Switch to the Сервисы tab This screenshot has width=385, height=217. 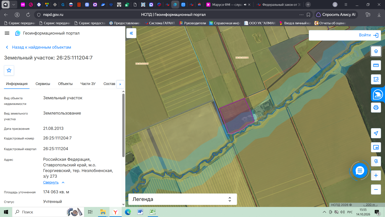[x=43, y=84]
